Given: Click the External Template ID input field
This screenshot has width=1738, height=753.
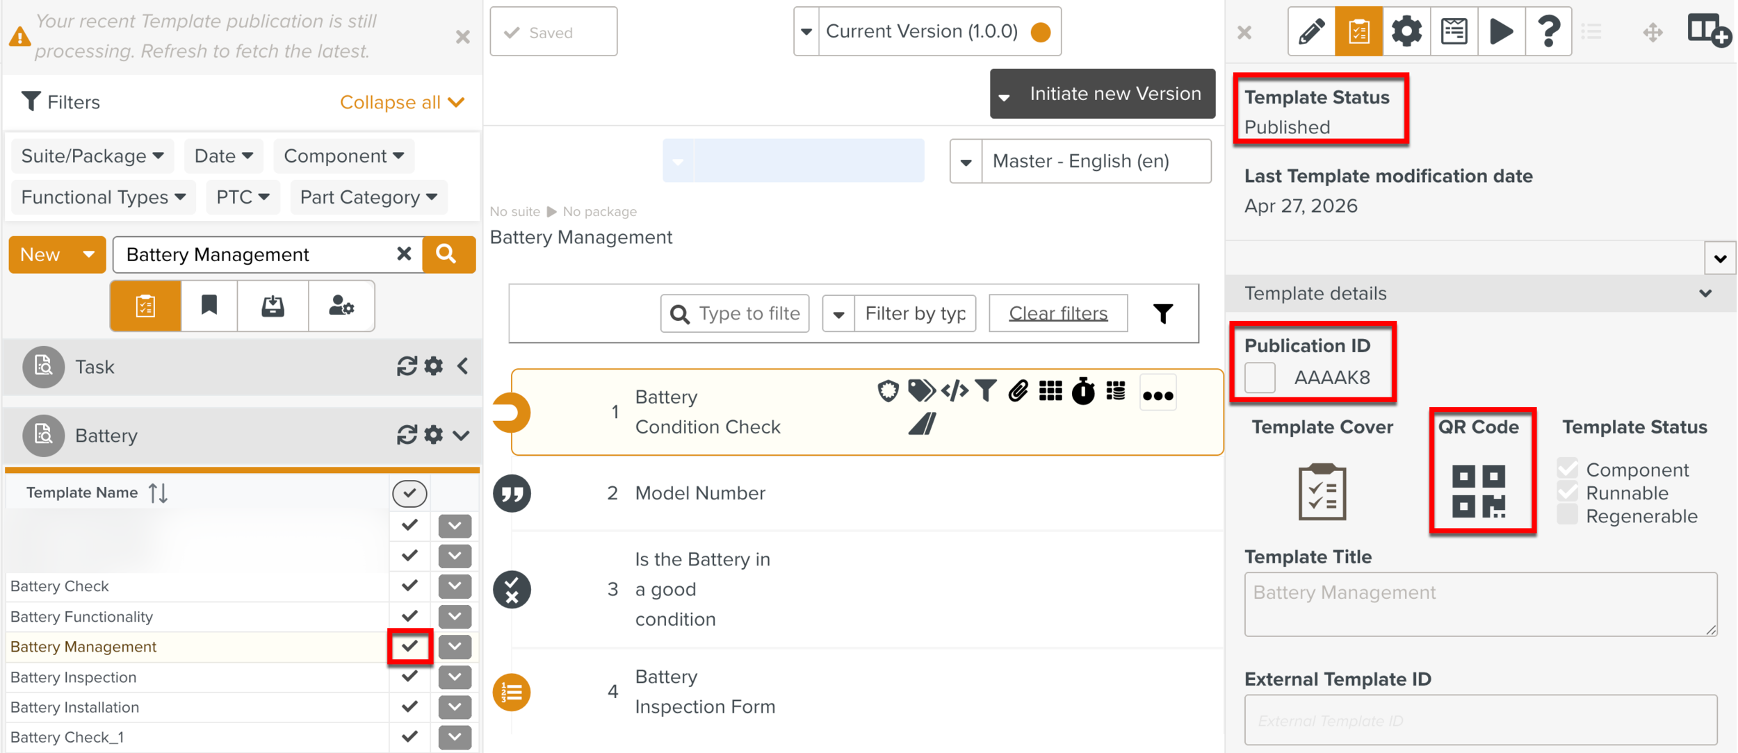Looking at the screenshot, I should click(1480, 720).
